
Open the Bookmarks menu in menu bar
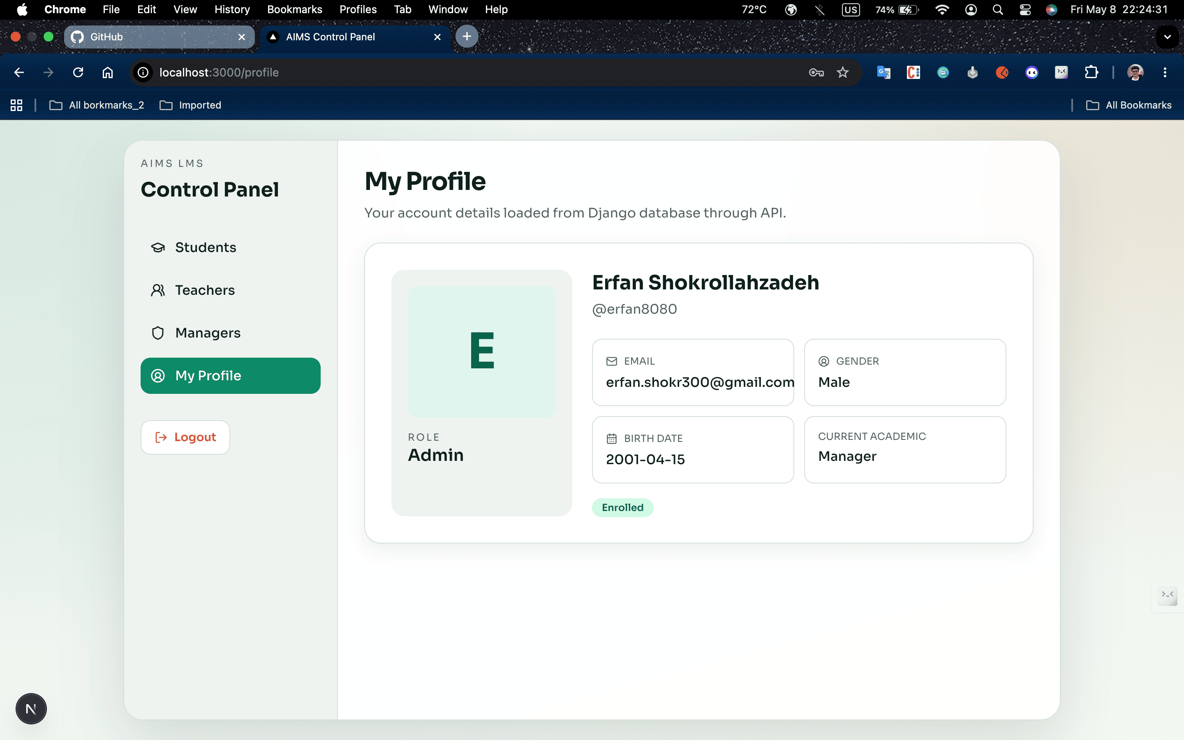click(294, 9)
